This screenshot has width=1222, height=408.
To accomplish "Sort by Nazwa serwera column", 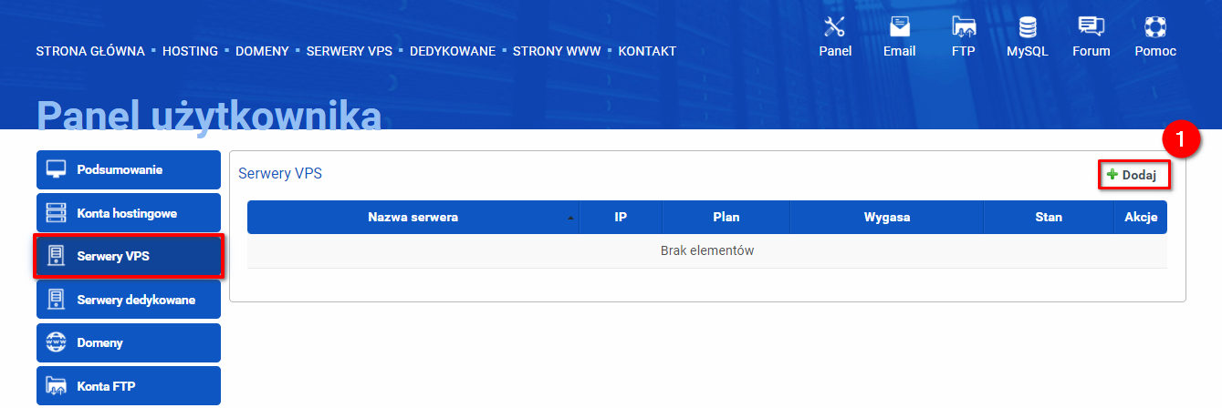I will (413, 217).
